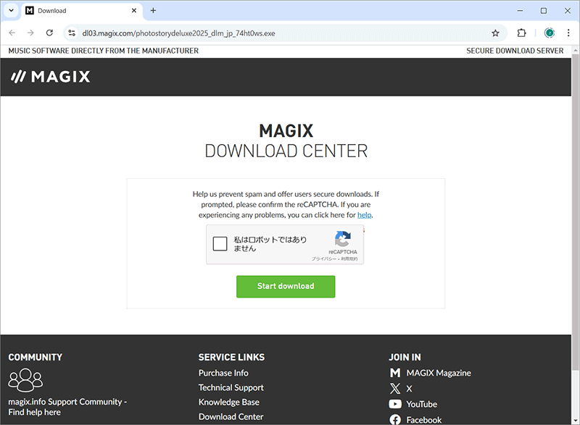Click the DOWNLOAD CENTER heading

286,151
